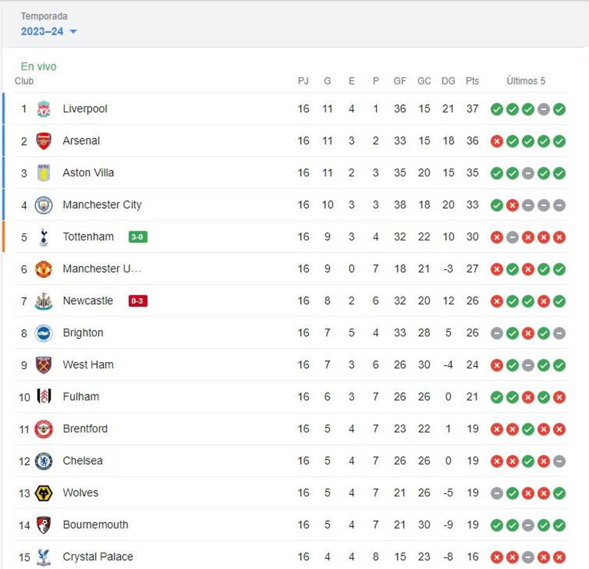
Task: Click the Arsenal club crest
Action: (43, 140)
